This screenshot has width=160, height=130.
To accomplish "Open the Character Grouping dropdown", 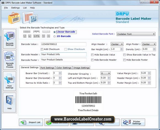I will click(x=105, y=73).
